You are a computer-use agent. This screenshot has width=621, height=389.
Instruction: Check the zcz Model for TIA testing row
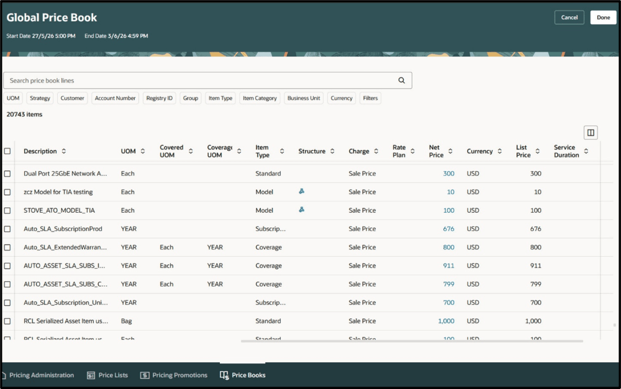coord(7,192)
